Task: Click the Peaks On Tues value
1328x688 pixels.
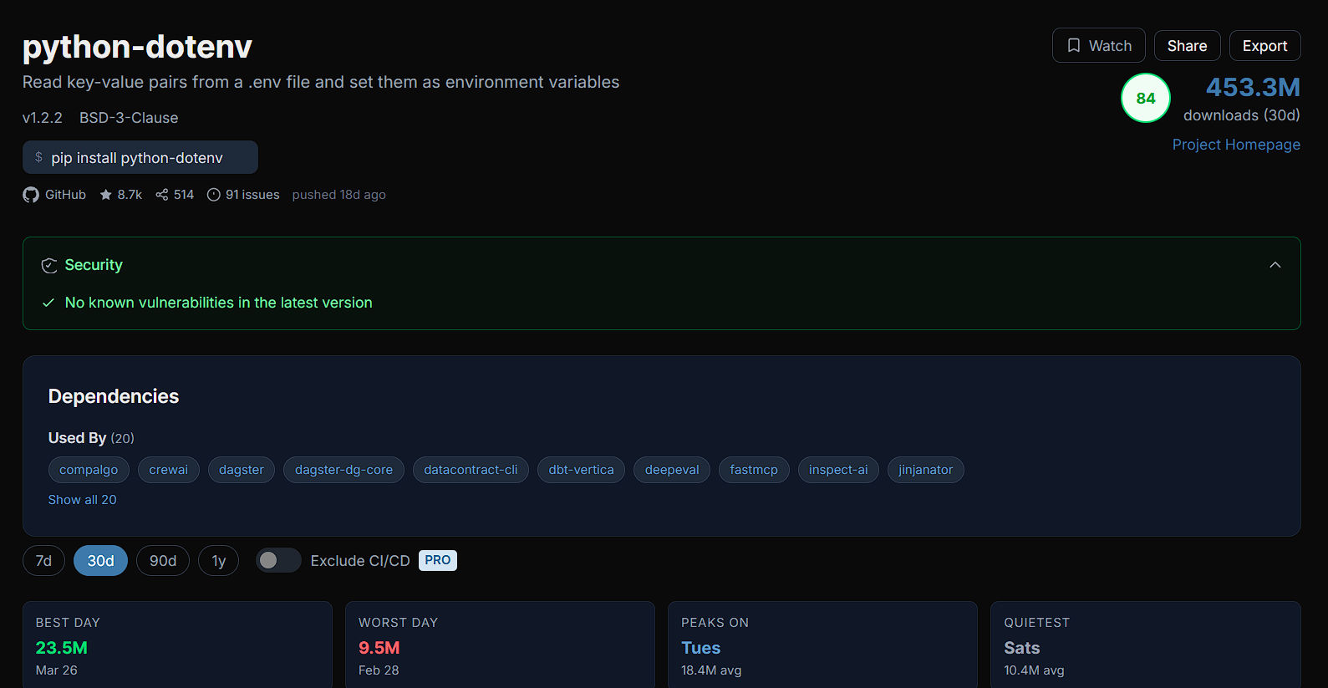Action: (700, 648)
